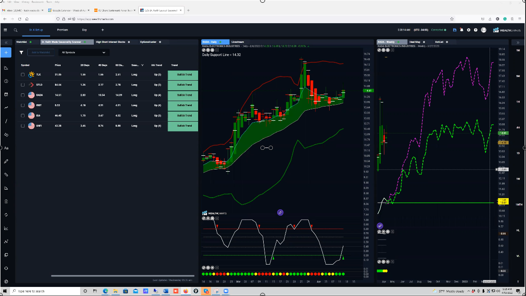Click the Add to Watchlist button
This screenshot has width=526, height=296.
(41, 53)
